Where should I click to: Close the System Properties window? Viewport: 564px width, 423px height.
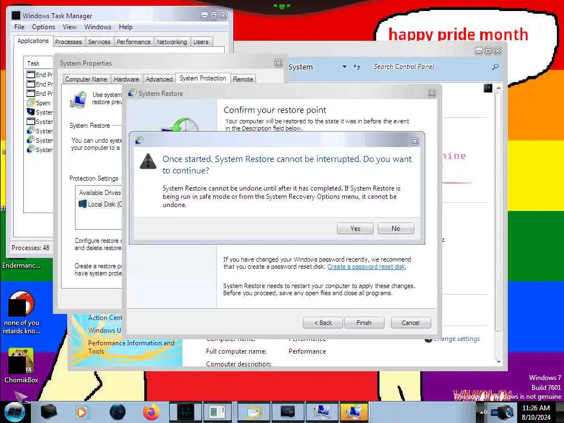pyautogui.click(x=278, y=63)
